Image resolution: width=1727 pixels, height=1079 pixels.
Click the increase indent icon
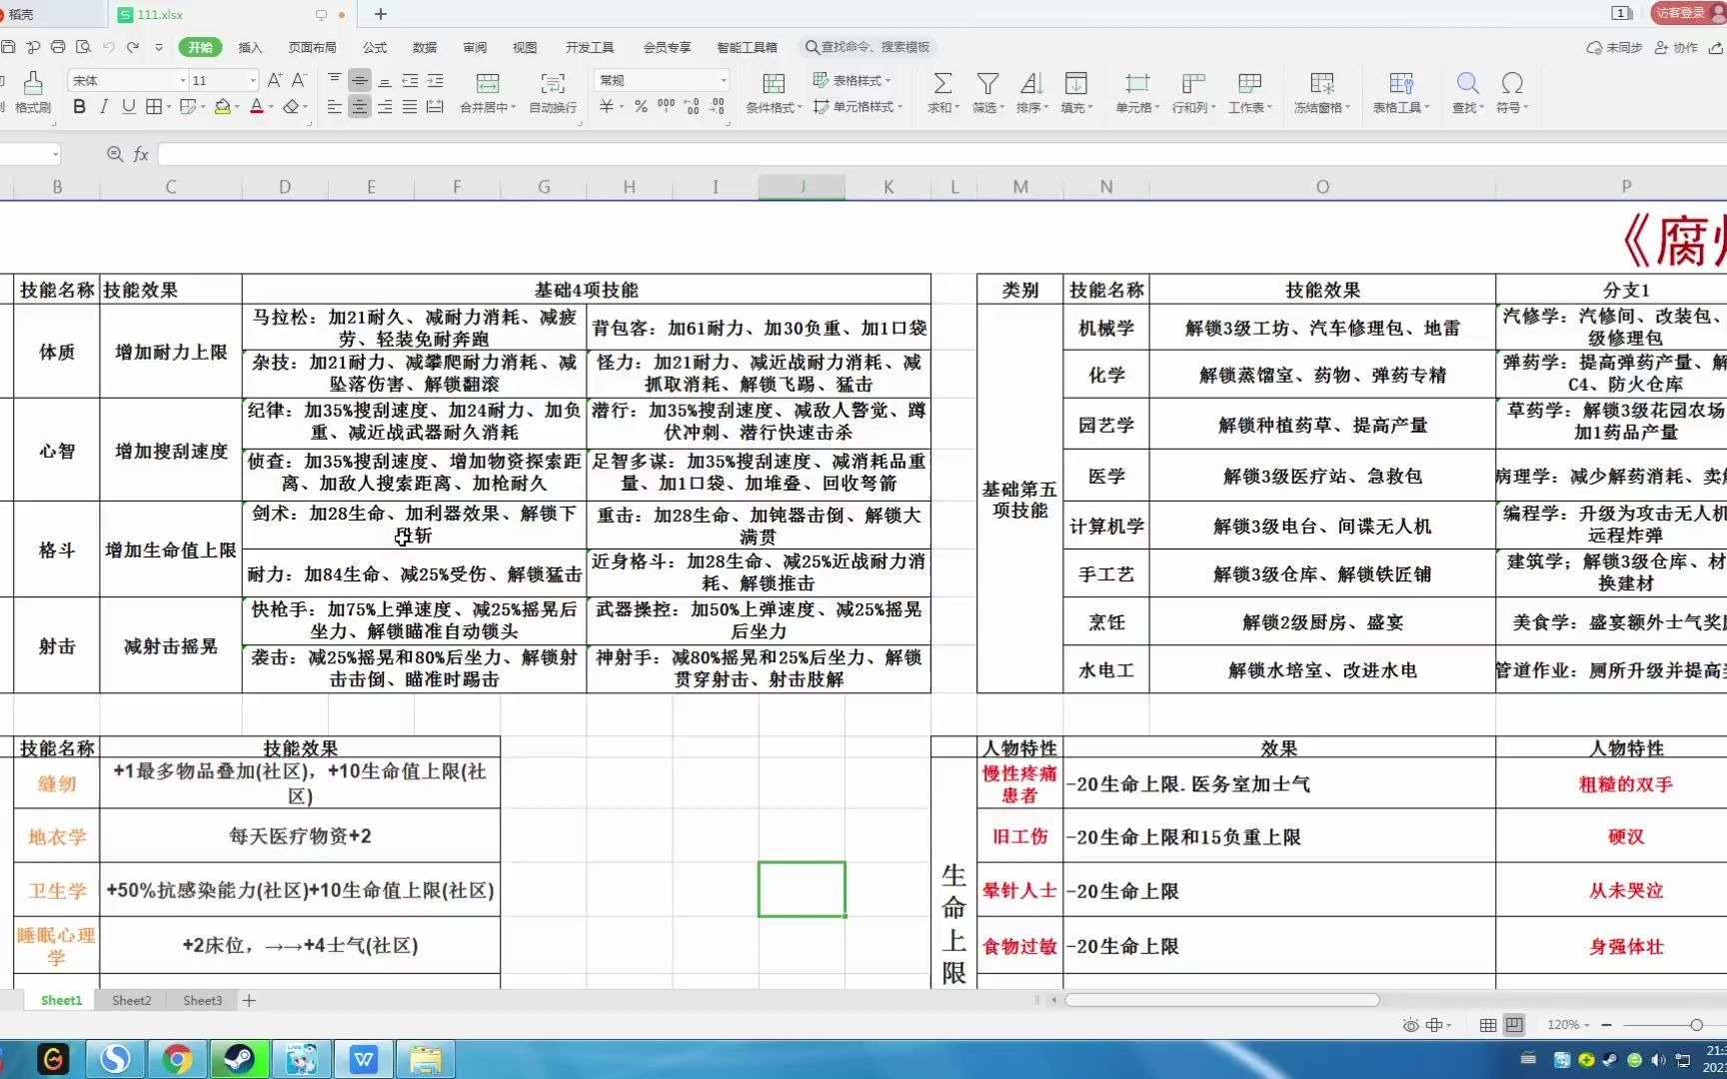(x=435, y=80)
